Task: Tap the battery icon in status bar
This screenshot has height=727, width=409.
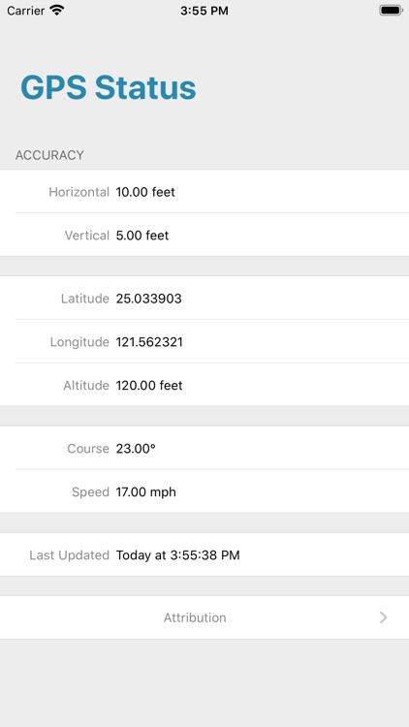Action: point(391,11)
